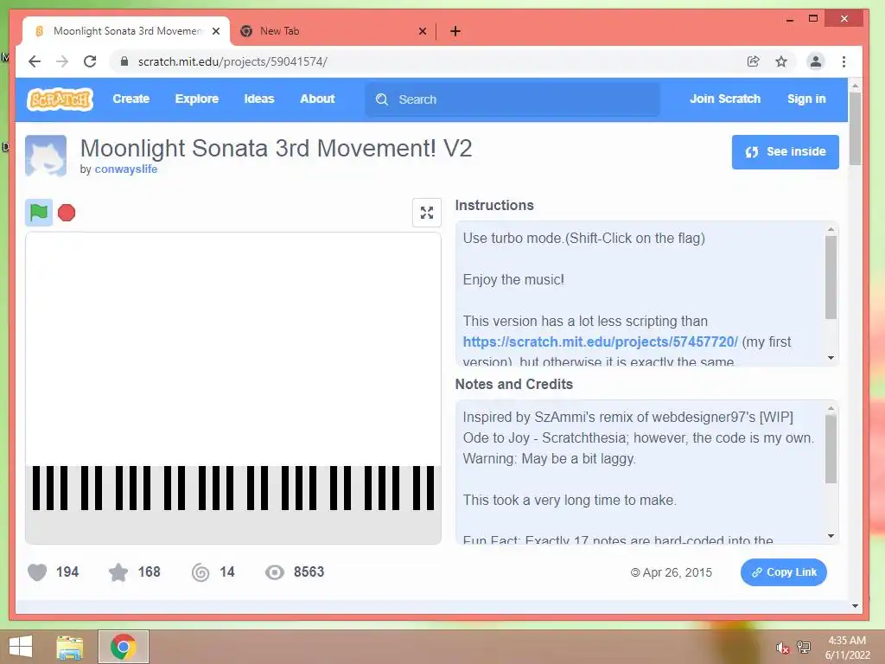Click the browser address bar URL
The image size is (885, 664).
232,61
